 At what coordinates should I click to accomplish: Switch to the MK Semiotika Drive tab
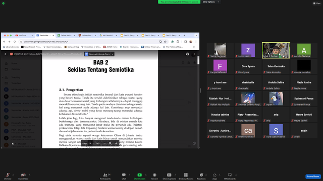tap(109, 35)
